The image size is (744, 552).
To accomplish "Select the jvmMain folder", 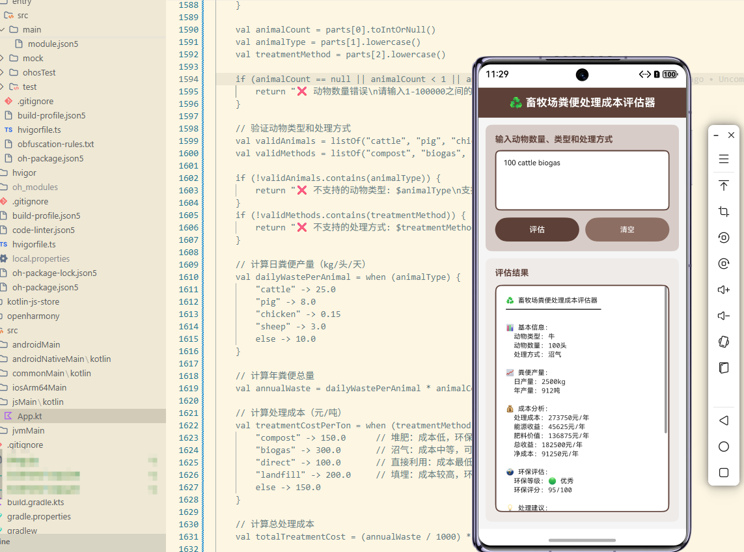I will [x=28, y=430].
